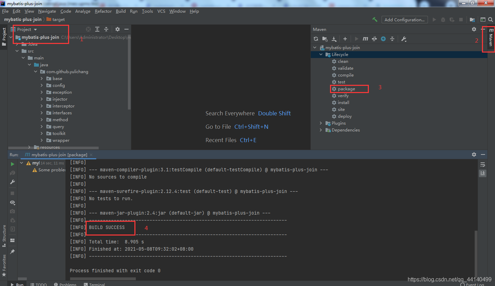Expand the interceptor package
This screenshot has width=495, height=286.
[x=42, y=106]
